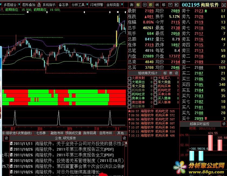
Task: Check the 机构吐货 checkbox
Action: [x=130, y=94]
